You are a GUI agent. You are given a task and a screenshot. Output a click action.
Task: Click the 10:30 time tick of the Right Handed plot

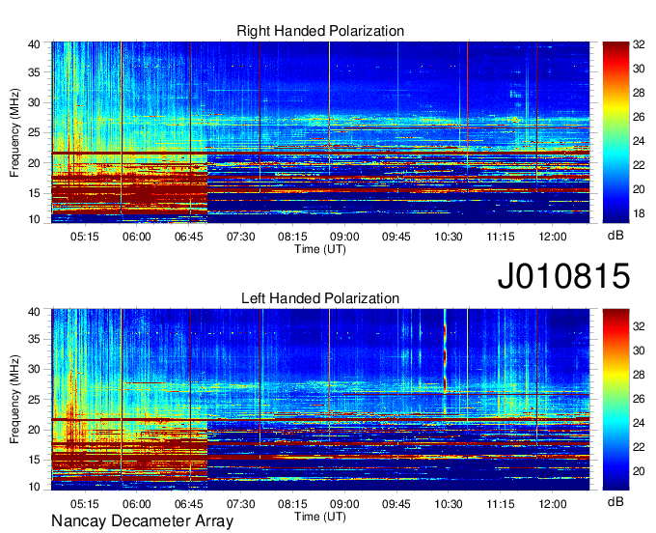pyautogui.click(x=449, y=237)
